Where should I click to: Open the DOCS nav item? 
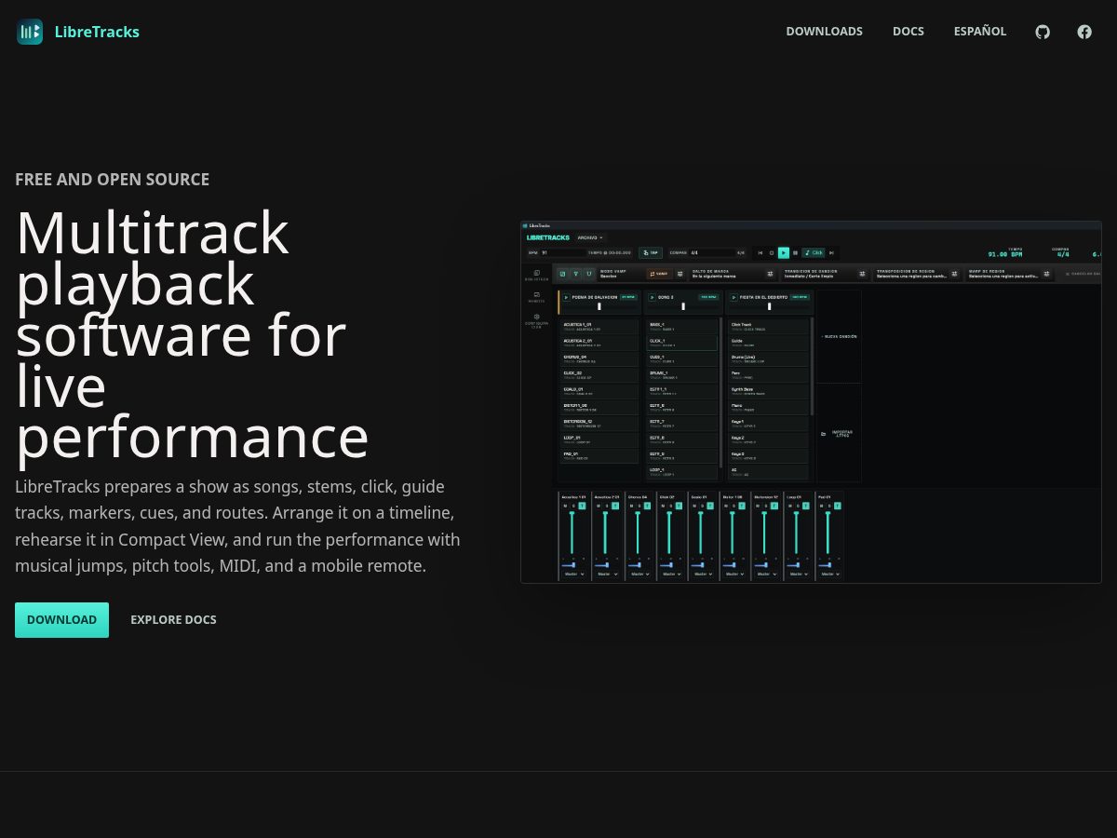pyautogui.click(x=908, y=32)
